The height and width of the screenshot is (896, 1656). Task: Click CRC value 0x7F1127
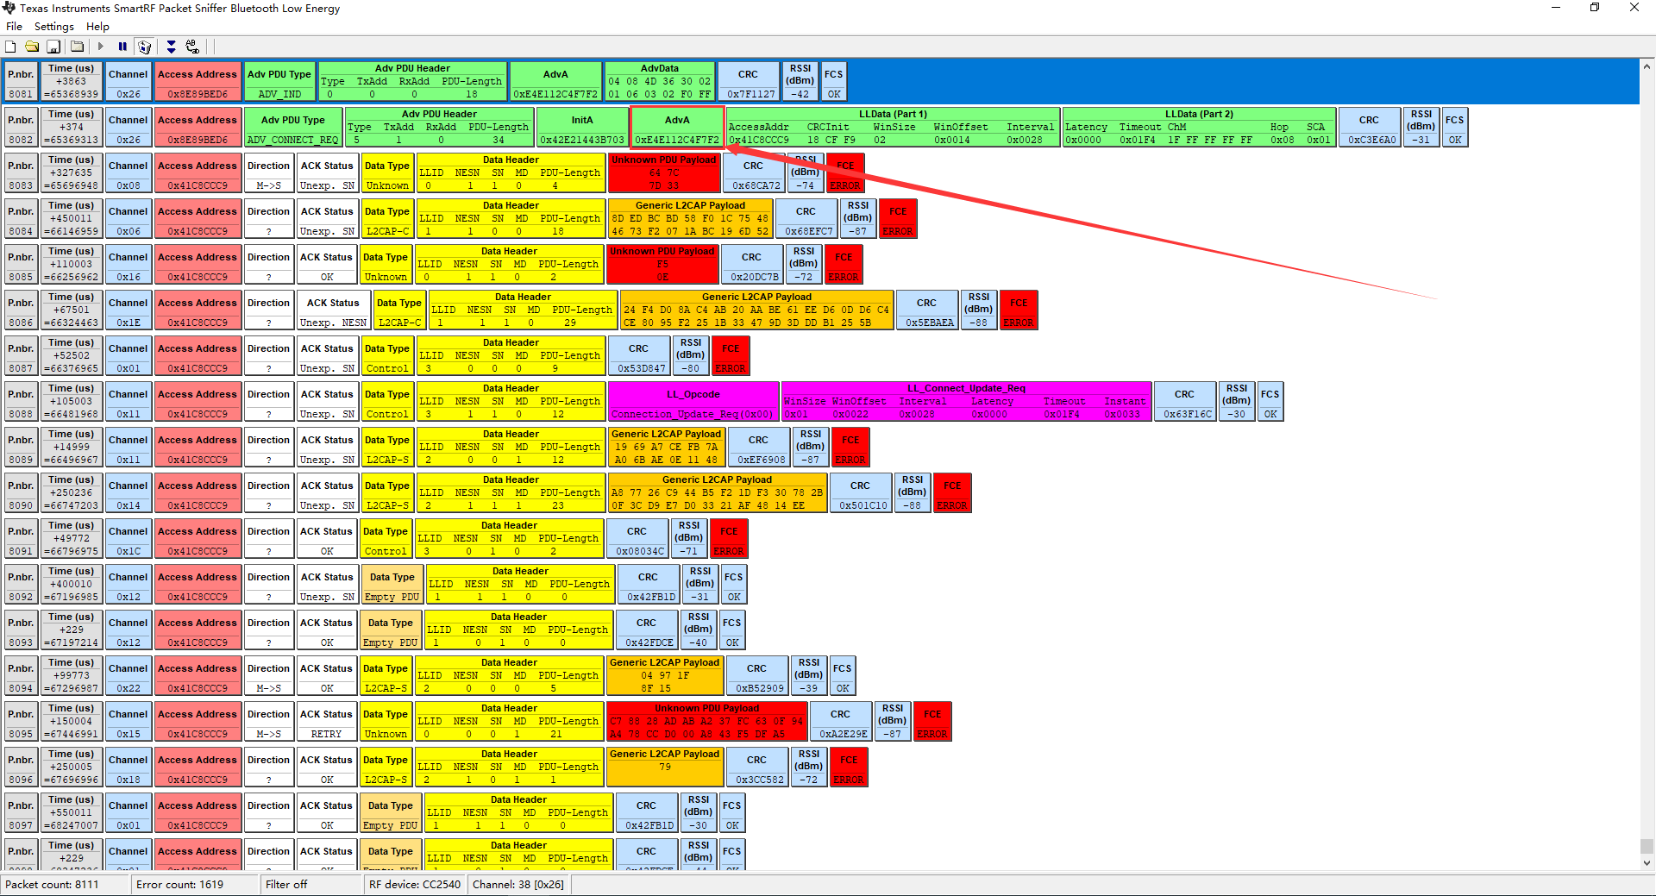(x=749, y=82)
